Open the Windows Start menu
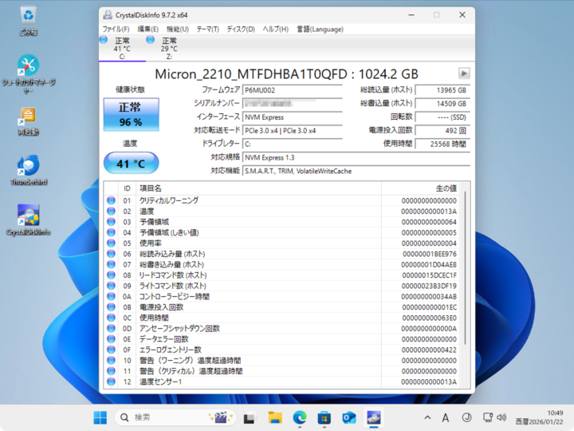Viewport: 574px width, 431px height. [100, 417]
